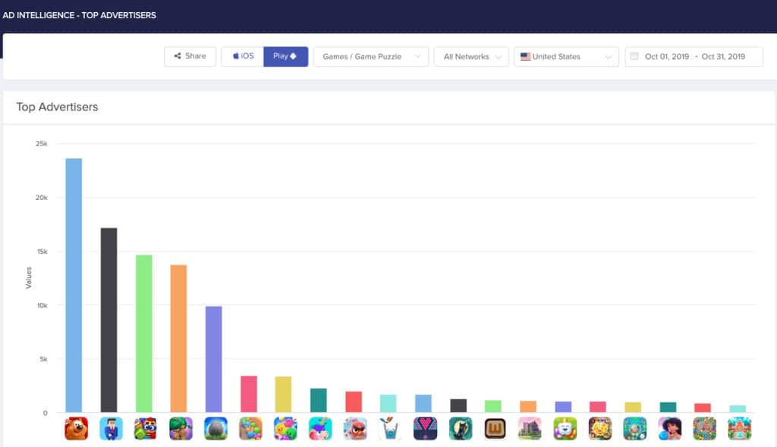The image size is (777, 447).
Task: Select the Play store tab
Action: click(x=285, y=56)
